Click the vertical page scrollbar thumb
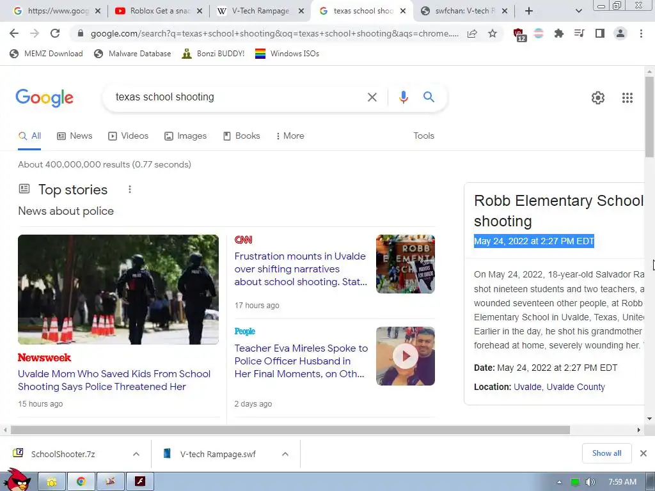 coord(649,117)
